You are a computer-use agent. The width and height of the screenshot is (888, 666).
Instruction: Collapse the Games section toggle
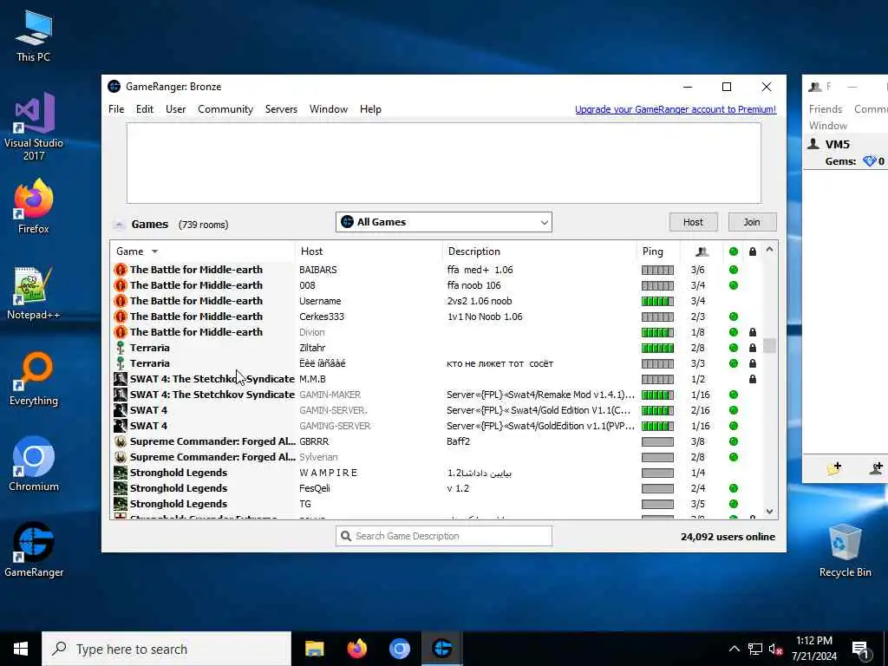[118, 225]
